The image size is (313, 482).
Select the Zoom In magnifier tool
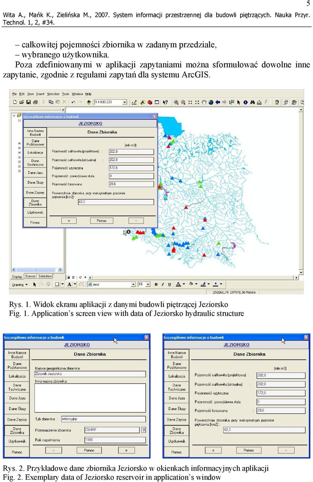(x=176, y=102)
